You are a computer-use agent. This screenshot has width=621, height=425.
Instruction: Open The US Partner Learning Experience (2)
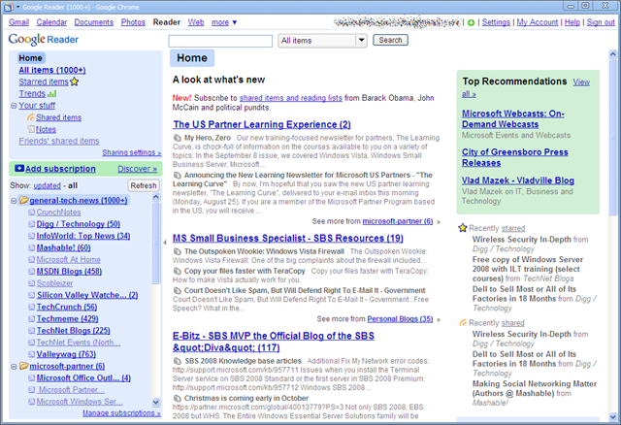click(x=262, y=125)
